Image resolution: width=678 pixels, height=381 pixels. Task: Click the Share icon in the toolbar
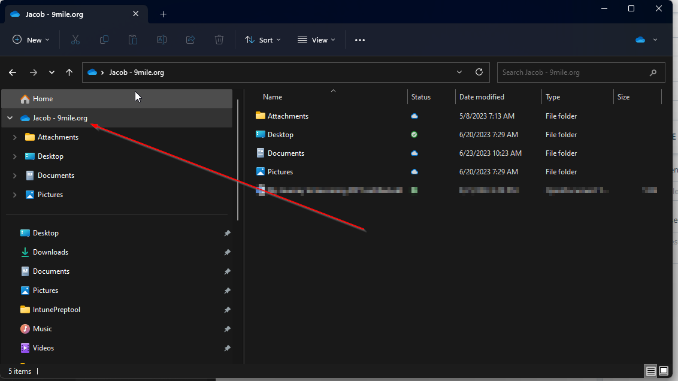click(x=190, y=40)
